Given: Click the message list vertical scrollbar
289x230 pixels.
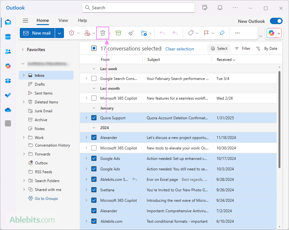Looking at the screenshot, I should [x=279, y=120].
